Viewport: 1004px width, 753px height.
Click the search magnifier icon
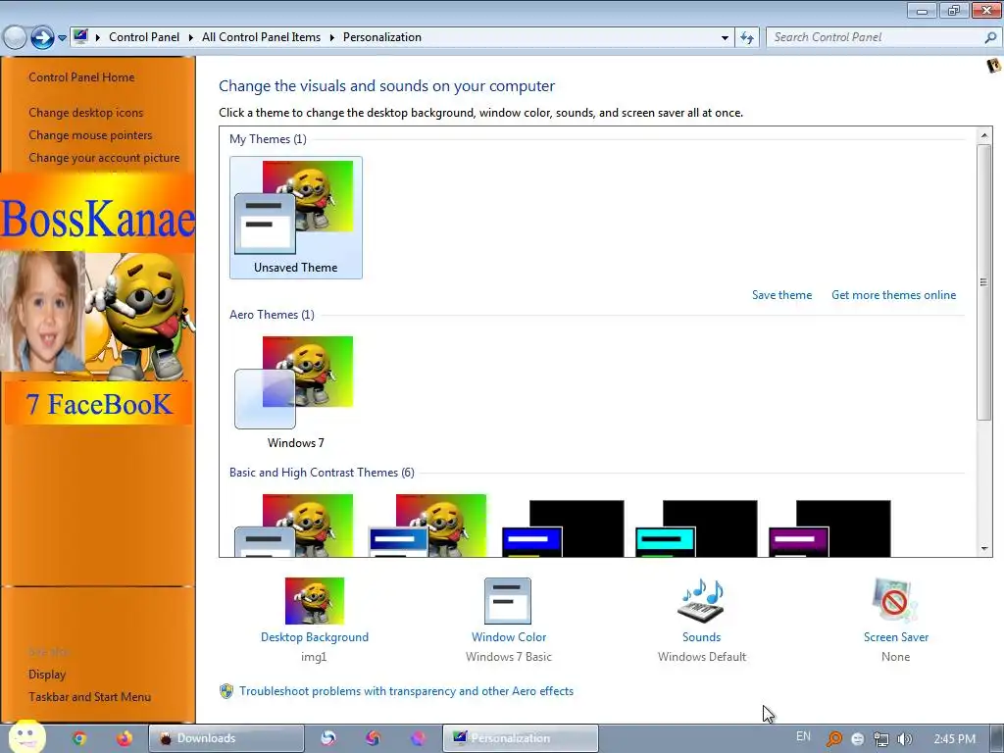coord(990,37)
